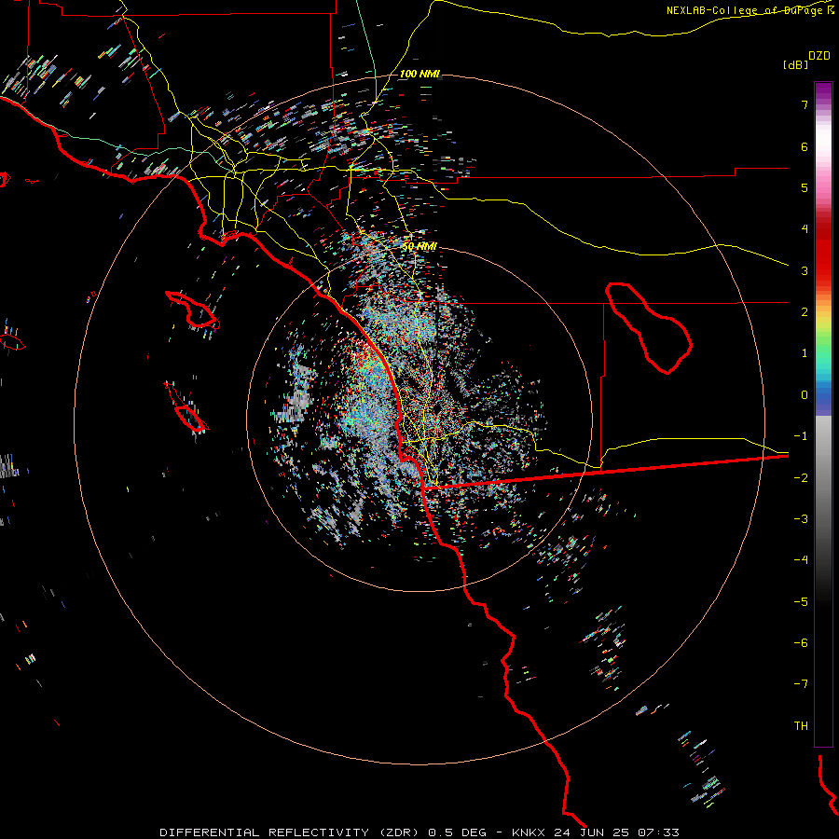This screenshot has height=839, width=839.
Task: Click the 3 value on the color scale
Action: click(x=805, y=270)
